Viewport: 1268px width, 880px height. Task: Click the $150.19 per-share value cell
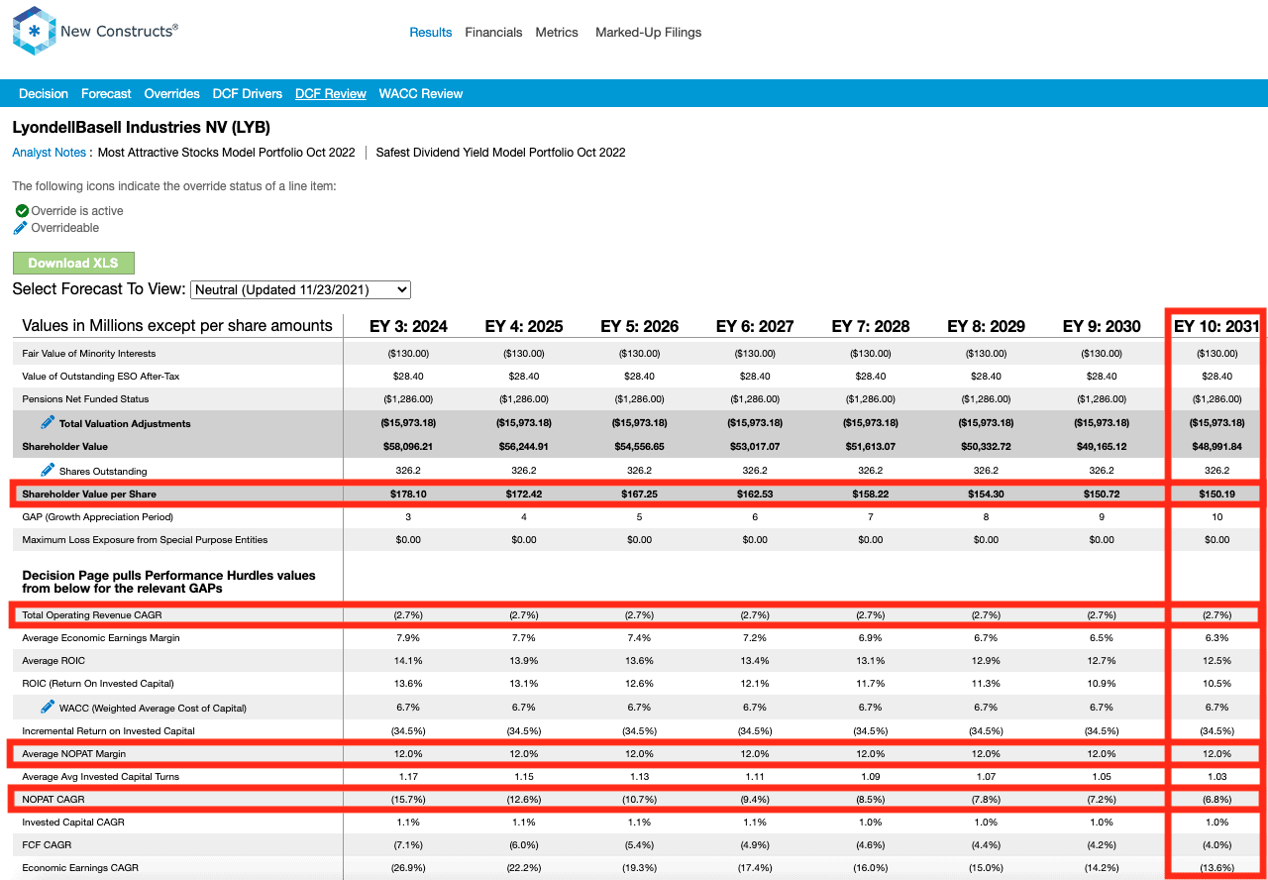[x=1217, y=494]
